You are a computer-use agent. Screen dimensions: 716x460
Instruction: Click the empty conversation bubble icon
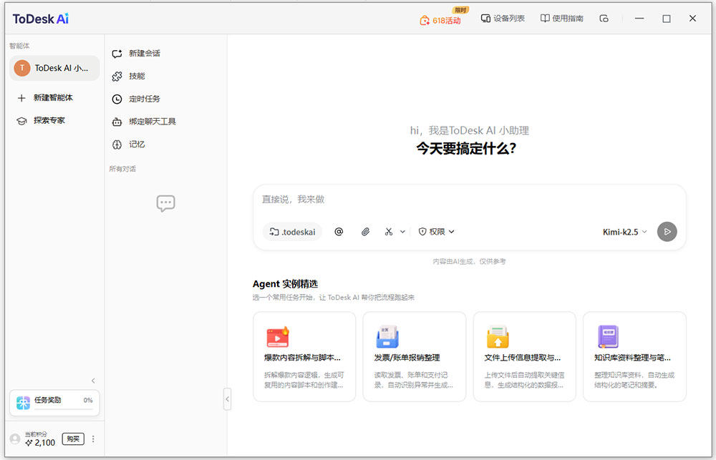coord(166,203)
